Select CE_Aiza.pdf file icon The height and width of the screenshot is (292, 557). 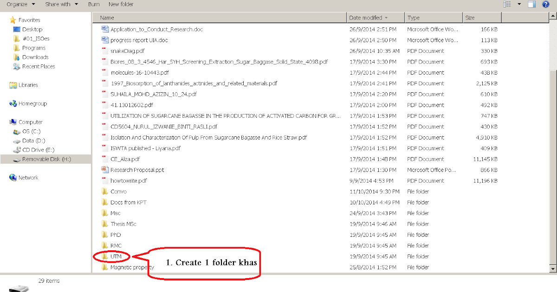(x=104, y=159)
